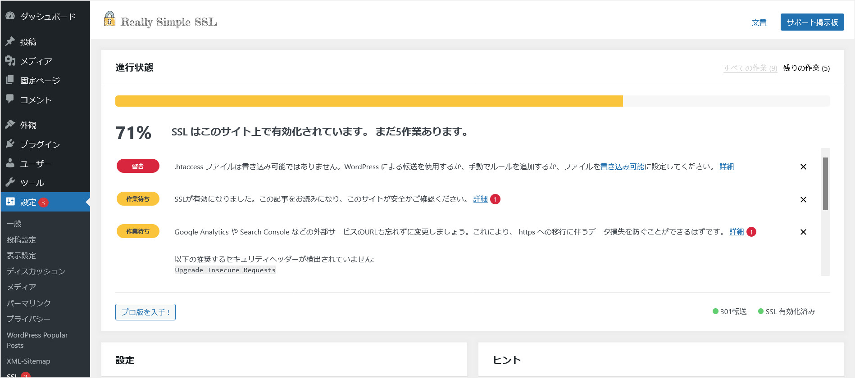Click the red 警告 label
855x378 pixels.
[x=138, y=166]
